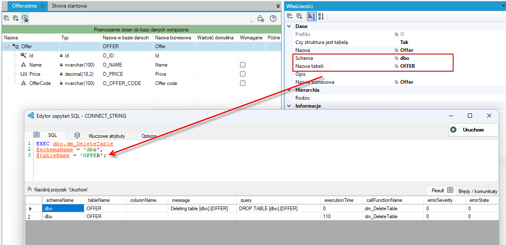Screen dimensions: 506x245
Task: Open help with the question mark icon
Action: 273,18
